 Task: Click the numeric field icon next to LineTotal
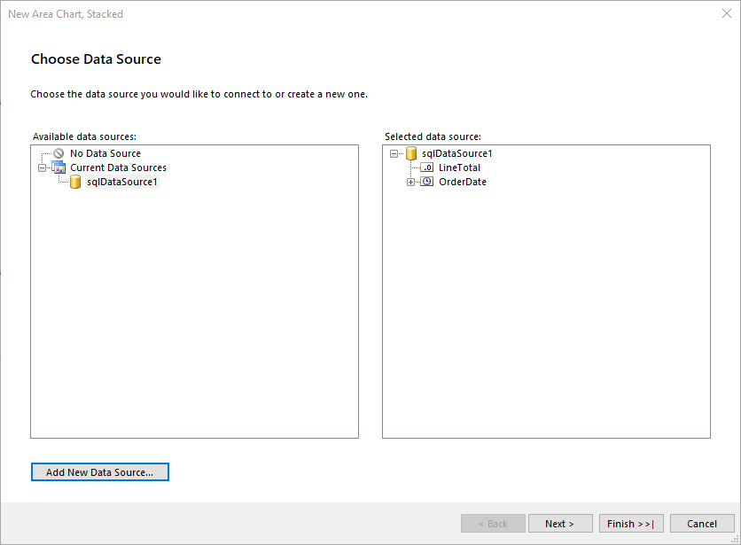(426, 167)
